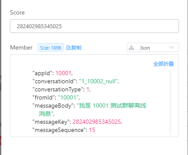Open the Json format dropdown

[x=153, y=47]
